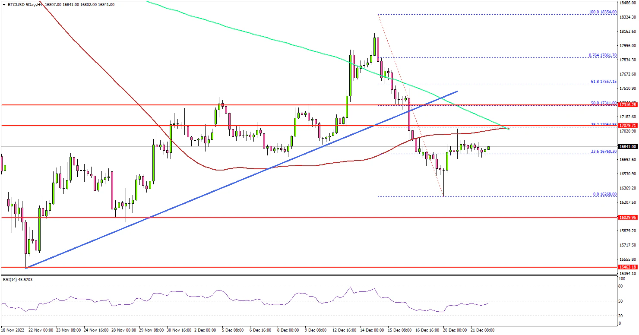This screenshot has width=639, height=335.
Task: Click the RSI(14) 45.5703 indicator label
Action: [x=18, y=279]
